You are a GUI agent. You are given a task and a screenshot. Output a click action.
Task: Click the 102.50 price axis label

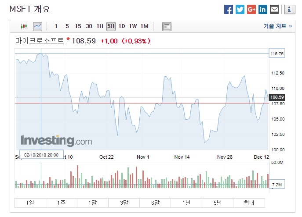[278, 135]
